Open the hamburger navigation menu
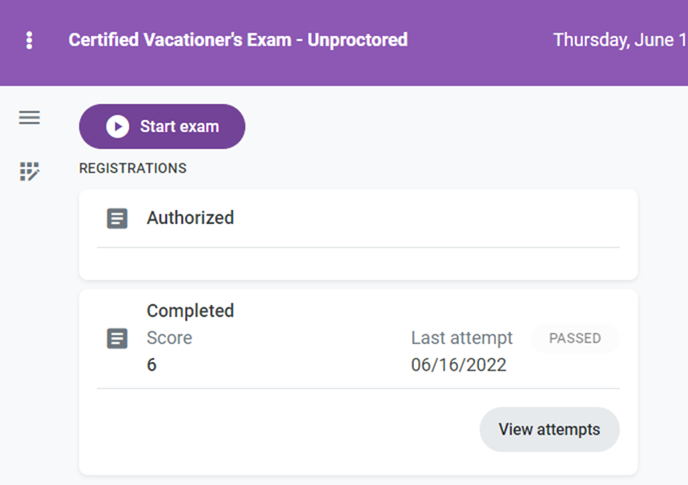Screen dimensions: 688x485 (x=30, y=118)
